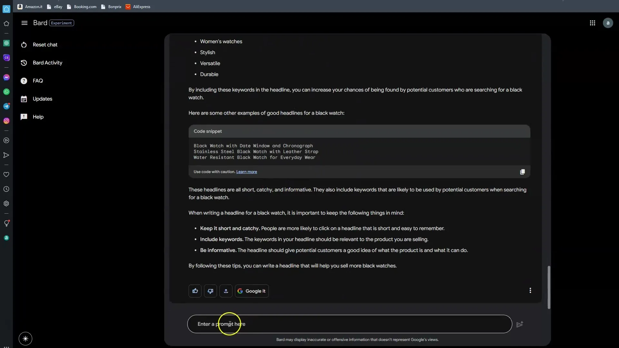Open the account avatar menu
Image resolution: width=619 pixels, height=348 pixels.
(x=608, y=23)
